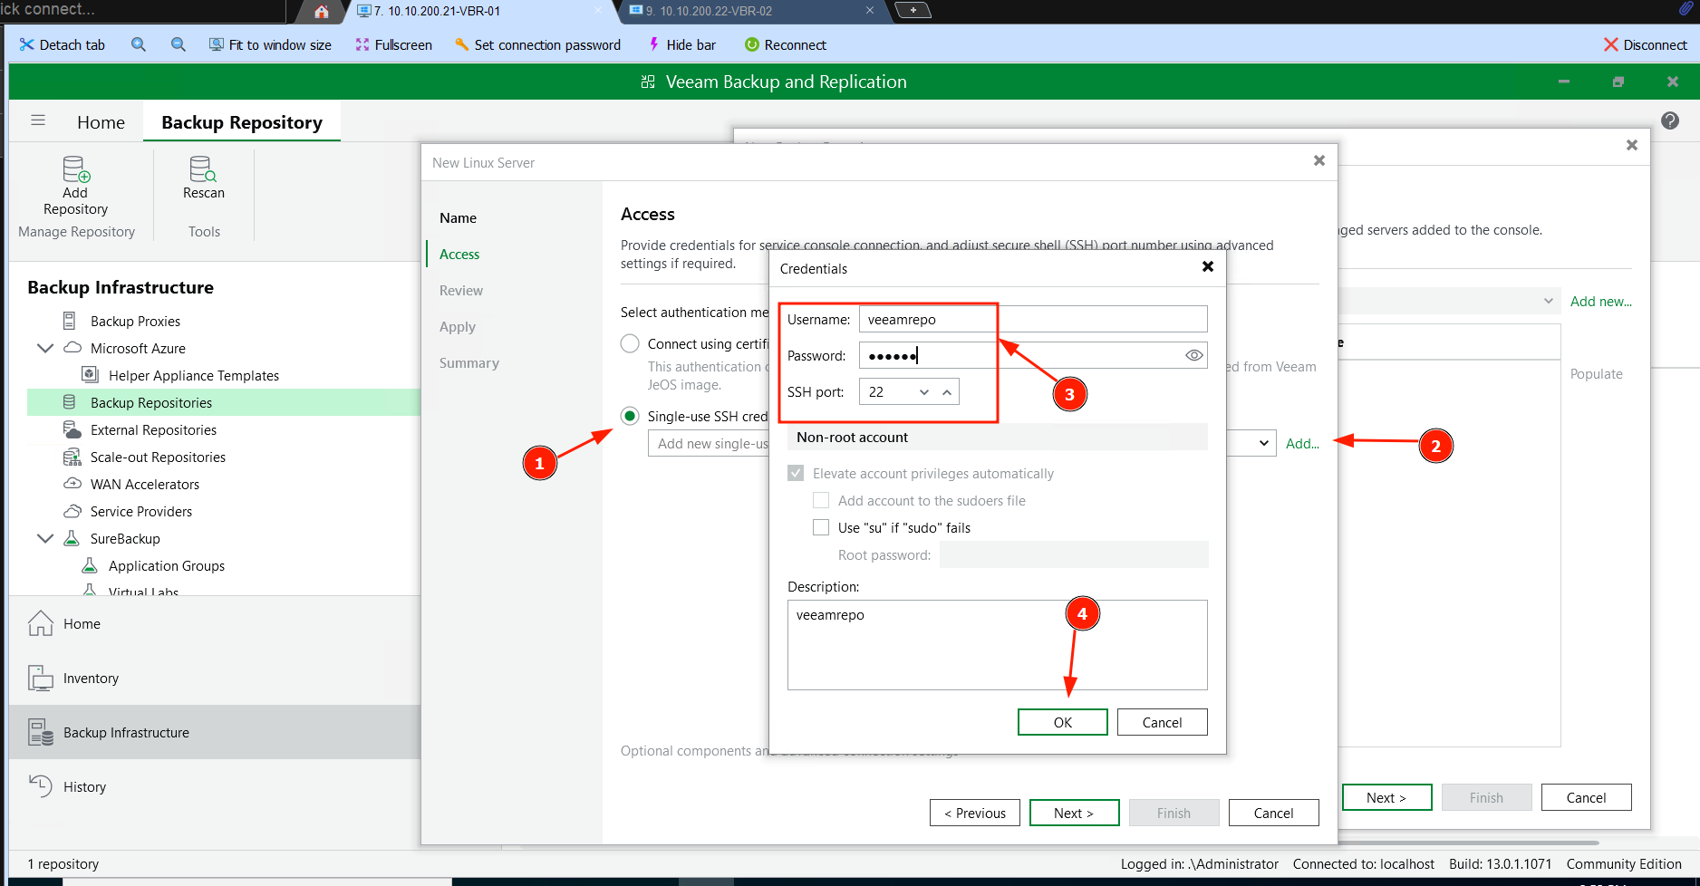This screenshot has width=1700, height=886.
Task: Click the External Repositories icon
Action: (x=72, y=429)
